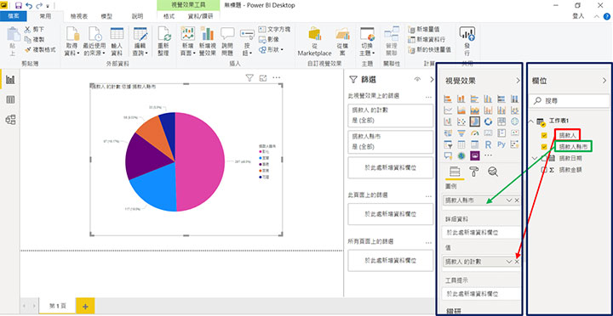The image size is (613, 316).
Task: Collapse the 篩選 filters pane
Action: tap(432, 80)
